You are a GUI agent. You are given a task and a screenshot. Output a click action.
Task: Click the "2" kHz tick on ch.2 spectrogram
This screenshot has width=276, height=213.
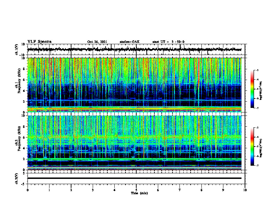tap(24, 159)
